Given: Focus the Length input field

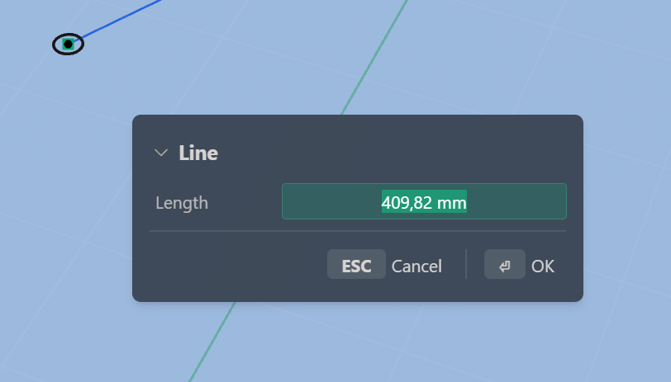Looking at the screenshot, I should 424,201.
